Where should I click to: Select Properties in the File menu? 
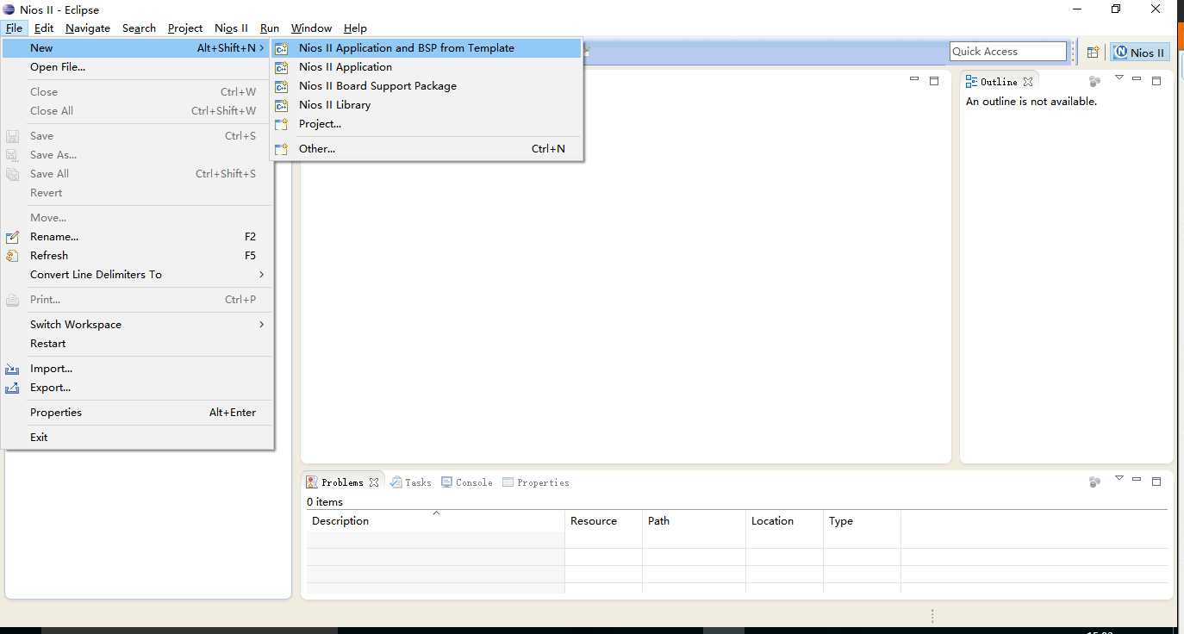138,413
